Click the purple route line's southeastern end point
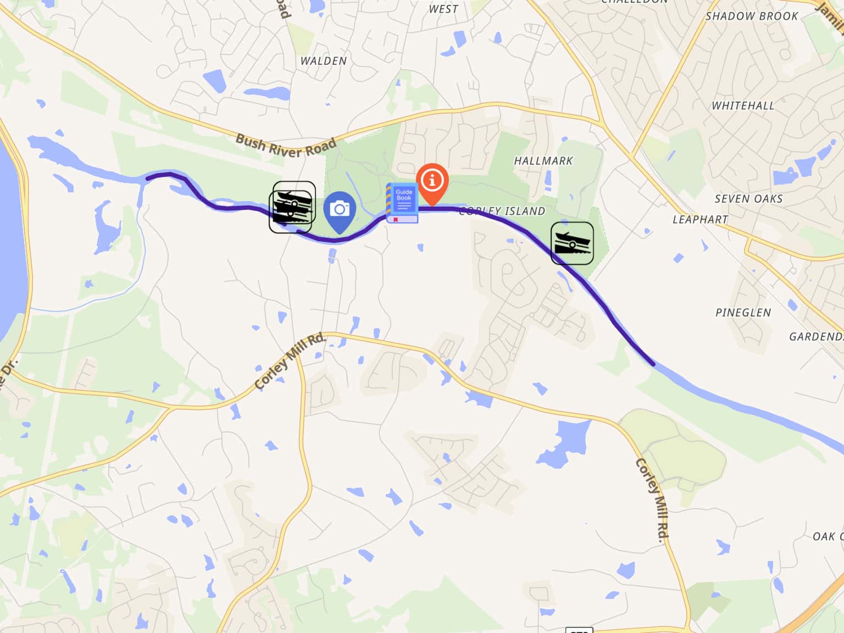Viewport: 844px width, 633px height. pyautogui.click(x=653, y=363)
